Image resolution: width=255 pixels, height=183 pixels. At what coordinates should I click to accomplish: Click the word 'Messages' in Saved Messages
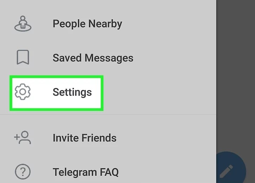coord(109,58)
